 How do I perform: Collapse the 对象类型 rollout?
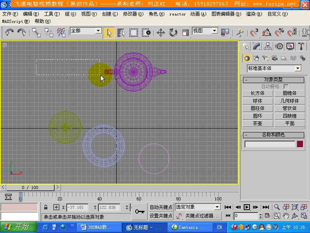point(273,80)
